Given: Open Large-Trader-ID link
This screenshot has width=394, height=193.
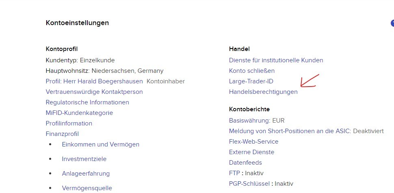Looking at the screenshot, I should (x=251, y=81).
